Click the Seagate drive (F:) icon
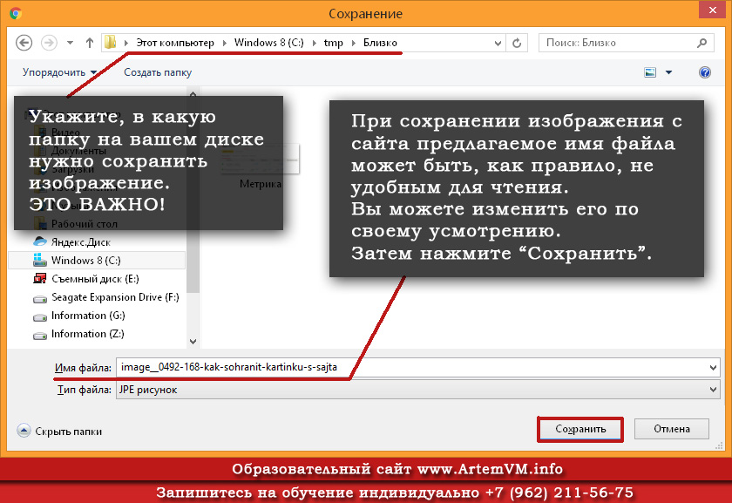 click(x=40, y=299)
